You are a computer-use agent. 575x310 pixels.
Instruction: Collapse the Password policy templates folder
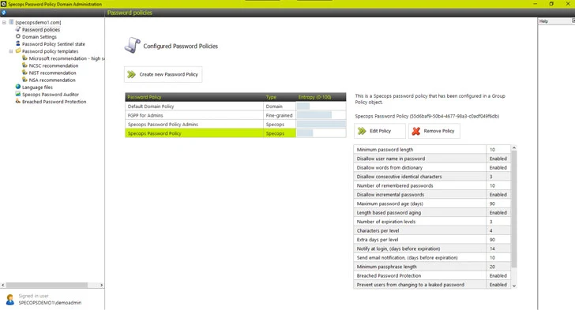(11, 51)
